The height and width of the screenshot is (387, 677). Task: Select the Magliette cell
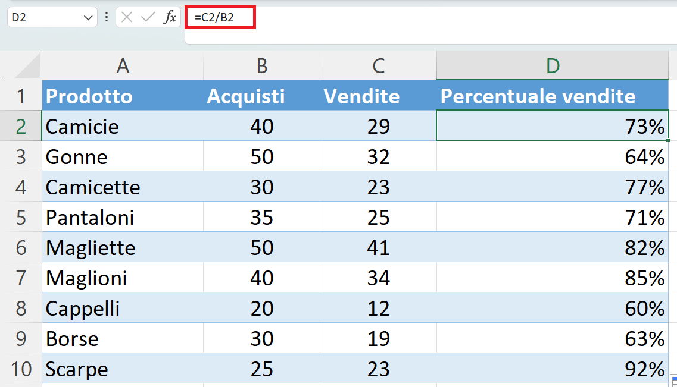pyautogui.click(x=123, y=247)
